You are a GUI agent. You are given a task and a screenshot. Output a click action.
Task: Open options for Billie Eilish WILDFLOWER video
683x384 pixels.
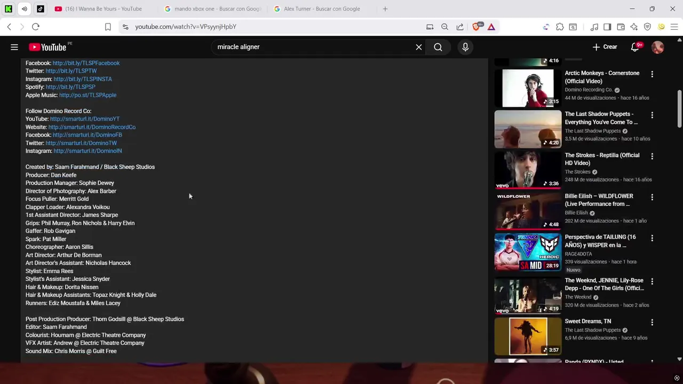coord(652,197)
